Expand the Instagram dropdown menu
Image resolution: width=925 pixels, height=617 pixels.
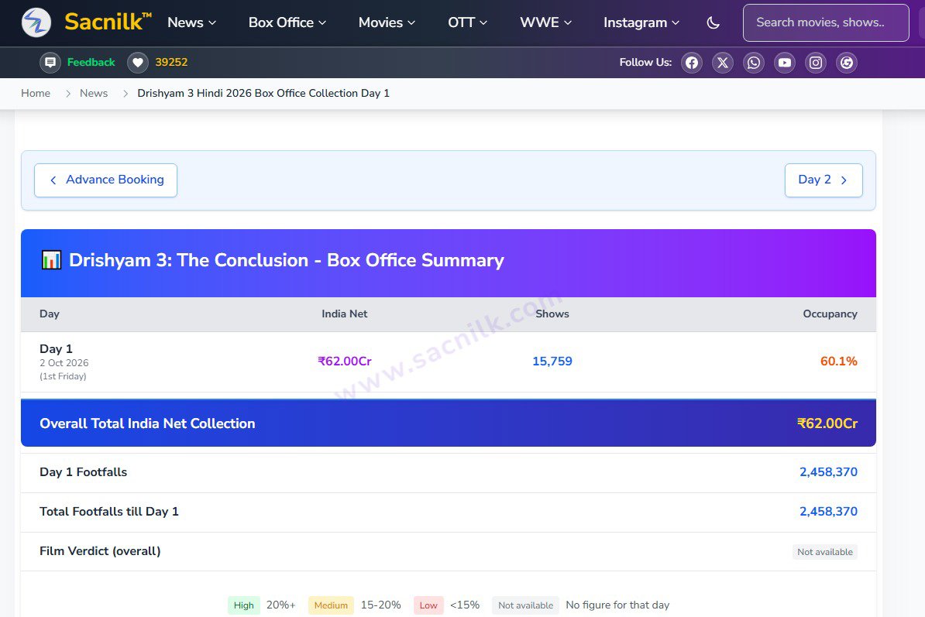click(x=641, y=22)
